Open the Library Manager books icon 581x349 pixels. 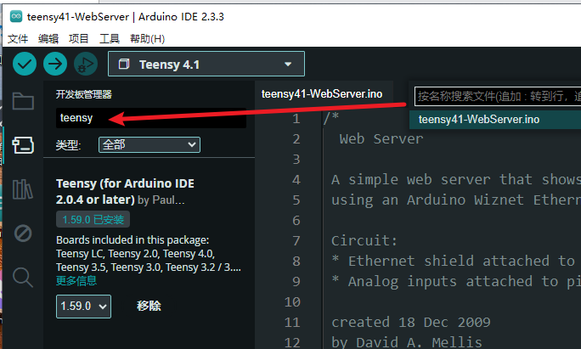[23, 189]
